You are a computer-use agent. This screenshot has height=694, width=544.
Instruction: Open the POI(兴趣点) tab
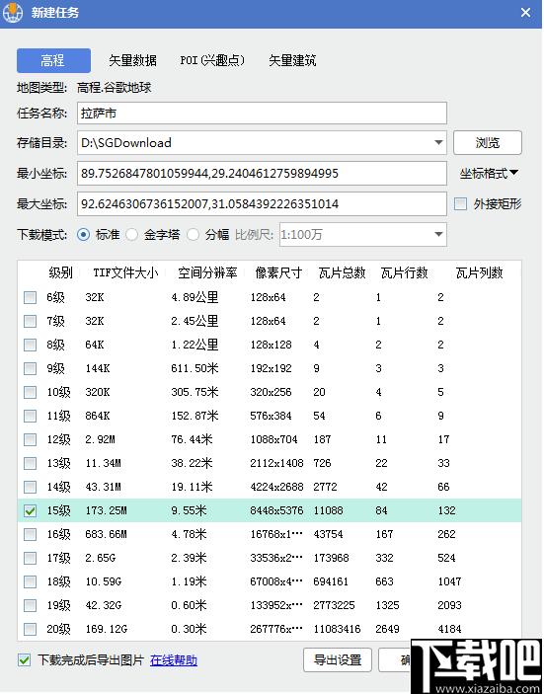(x=212, y=60)
